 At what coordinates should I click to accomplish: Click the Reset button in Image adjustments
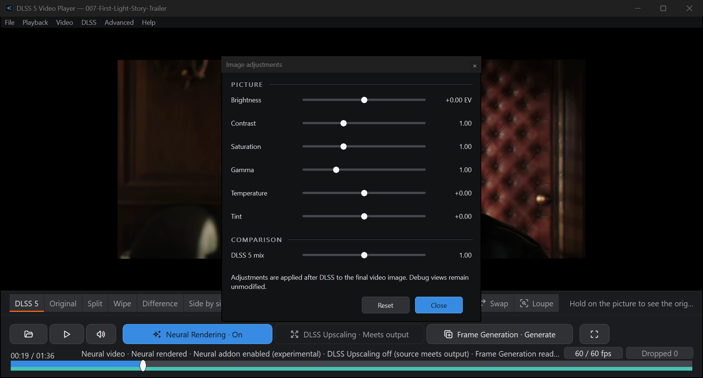(x=386, y=305)
